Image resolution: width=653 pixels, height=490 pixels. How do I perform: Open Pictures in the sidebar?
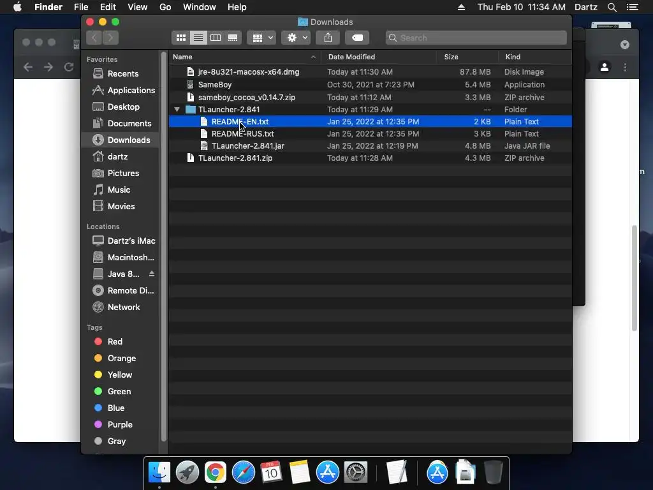coord(116,174)
